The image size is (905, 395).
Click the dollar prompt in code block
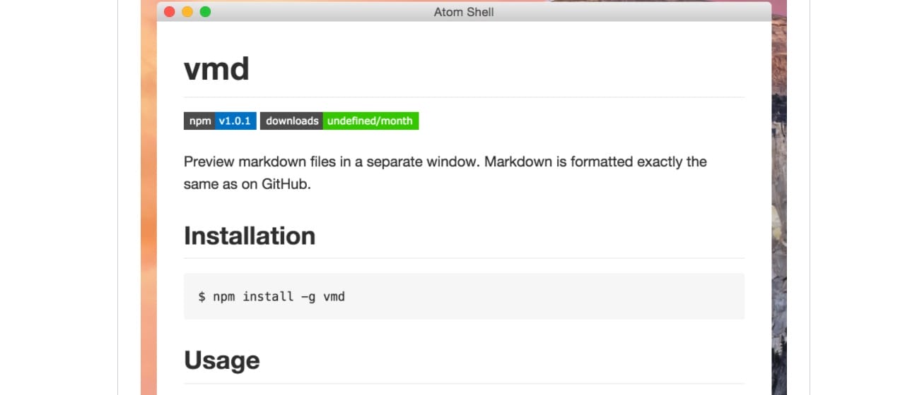[x=202, y=297]
